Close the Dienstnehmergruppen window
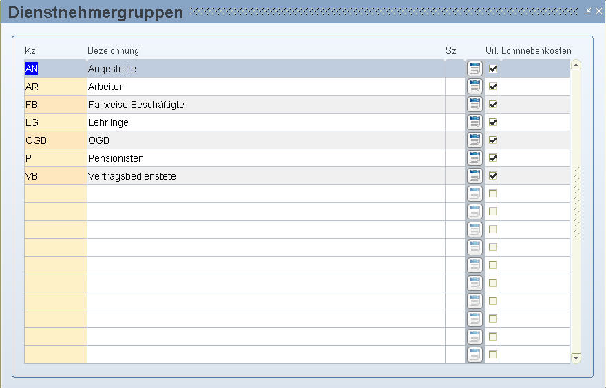The image size is (606, 388). [x=599, y=12]
